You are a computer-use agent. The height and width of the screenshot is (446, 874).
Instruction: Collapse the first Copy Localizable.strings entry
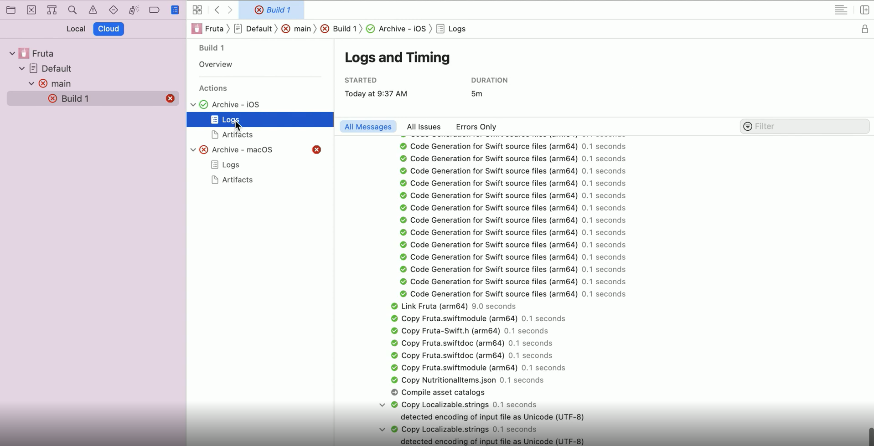382,405
